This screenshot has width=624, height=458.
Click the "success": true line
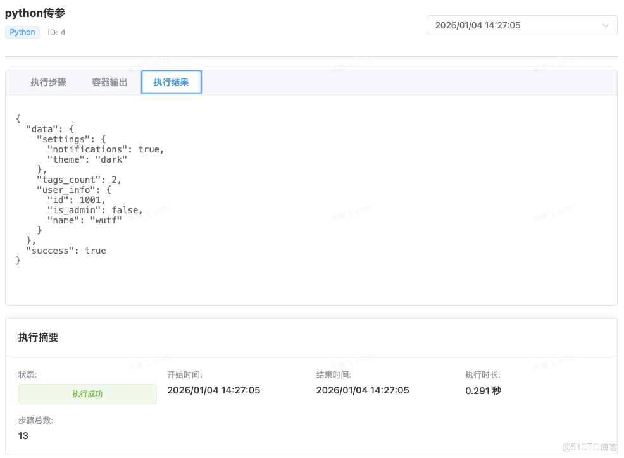(x=66, y=251)
